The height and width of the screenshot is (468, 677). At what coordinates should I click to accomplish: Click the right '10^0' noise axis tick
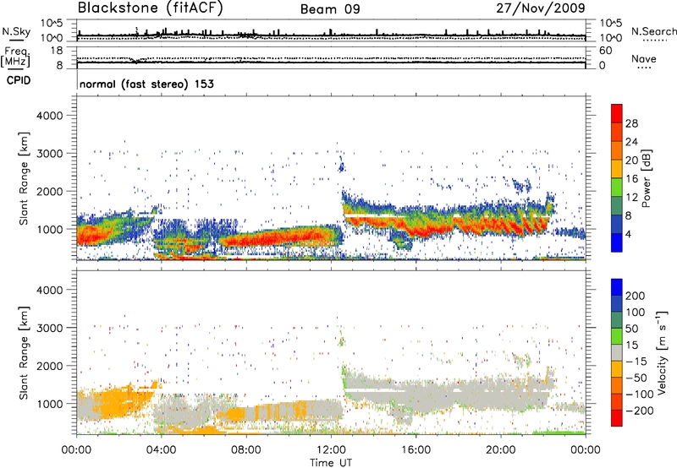click(x=610, y=38)
